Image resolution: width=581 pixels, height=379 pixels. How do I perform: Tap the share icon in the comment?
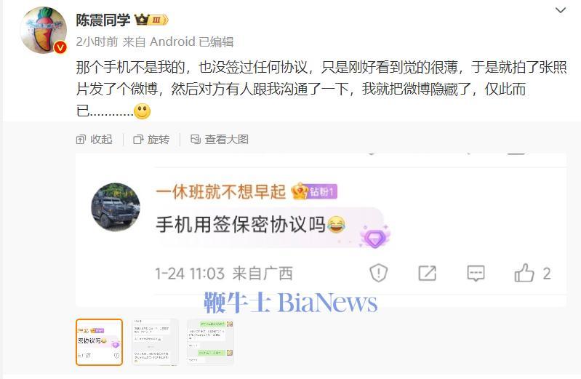tap(428, 274)
